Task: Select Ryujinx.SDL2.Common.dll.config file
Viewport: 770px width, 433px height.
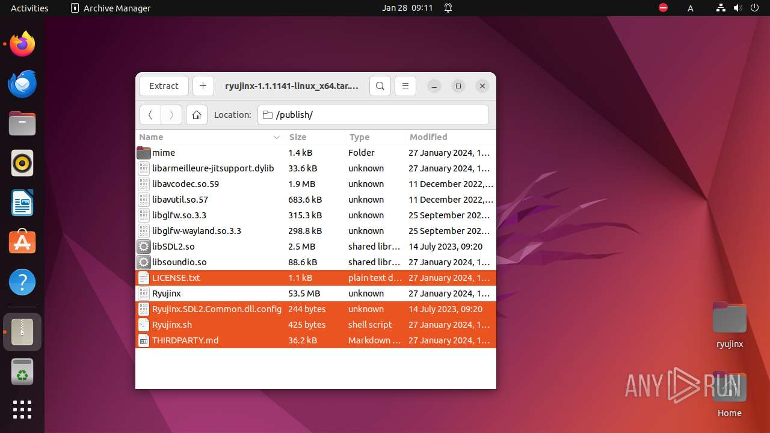Action: coord(316,309)
